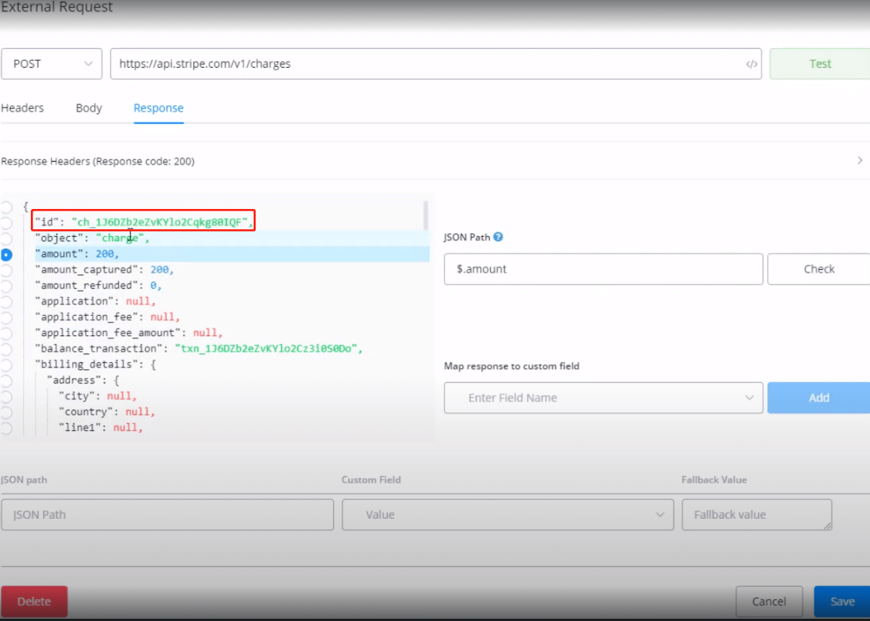
Task: Open the POST method dropdown
Action: [51, 64]
